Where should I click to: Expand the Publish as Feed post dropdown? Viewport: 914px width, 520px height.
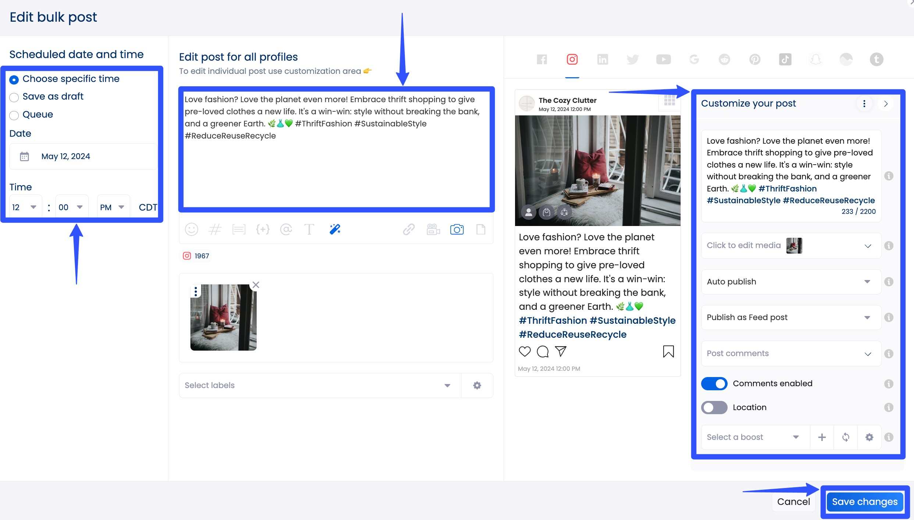[x=790, y=317]
